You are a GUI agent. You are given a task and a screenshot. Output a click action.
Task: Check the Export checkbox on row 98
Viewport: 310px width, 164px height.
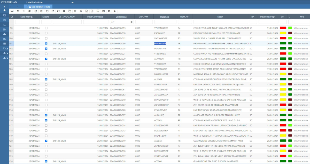46,28
